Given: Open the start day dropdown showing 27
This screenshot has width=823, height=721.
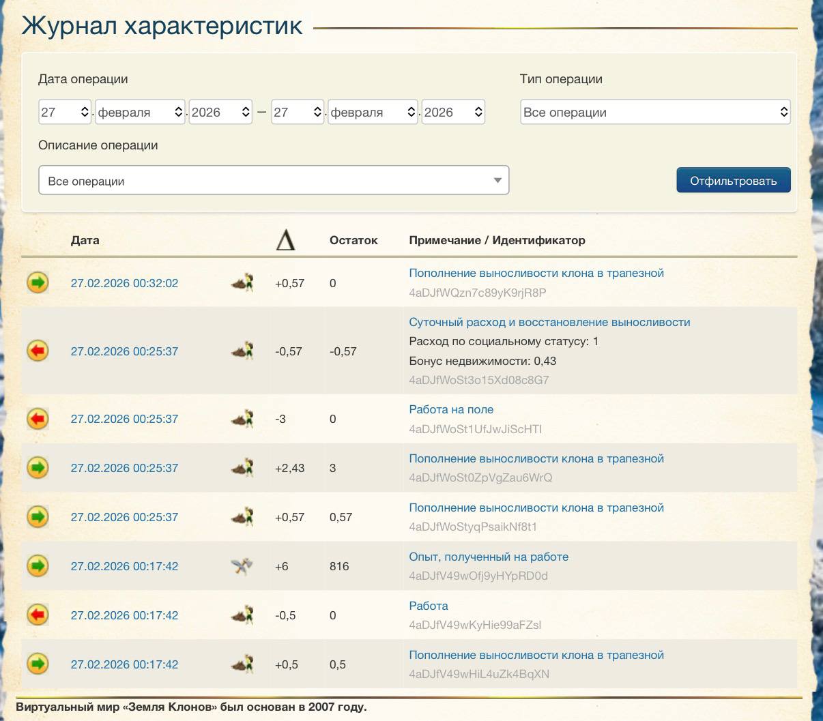Looking at the screenshot, I should tap(65, 112).
